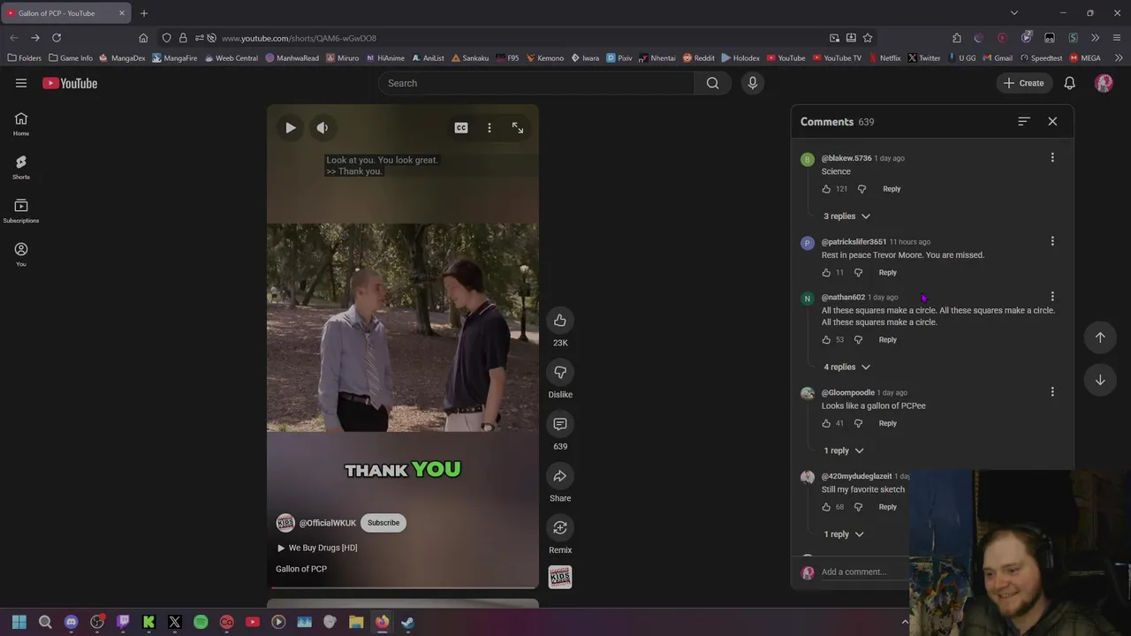Reply to @blakew.5736's comment
Image resolution: width=1131 pixels, height=636 pixels.
point(892,189)
